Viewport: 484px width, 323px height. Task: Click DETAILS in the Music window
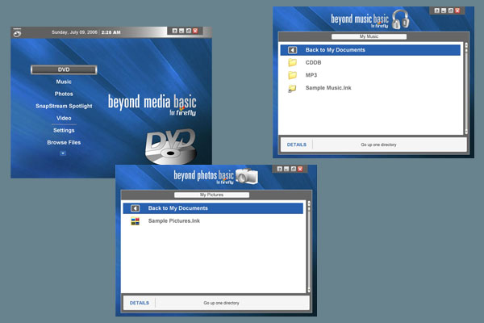tap(297, 145)
